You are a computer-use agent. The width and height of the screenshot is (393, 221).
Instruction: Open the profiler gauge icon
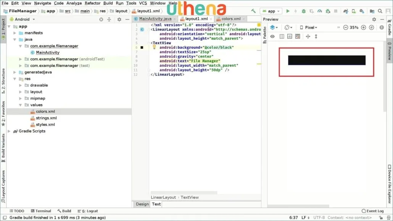pyautogui.click(x=320, y=11)
